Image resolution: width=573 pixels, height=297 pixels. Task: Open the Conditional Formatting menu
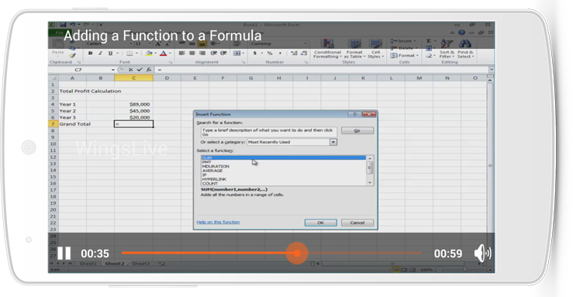click(327, 50)
